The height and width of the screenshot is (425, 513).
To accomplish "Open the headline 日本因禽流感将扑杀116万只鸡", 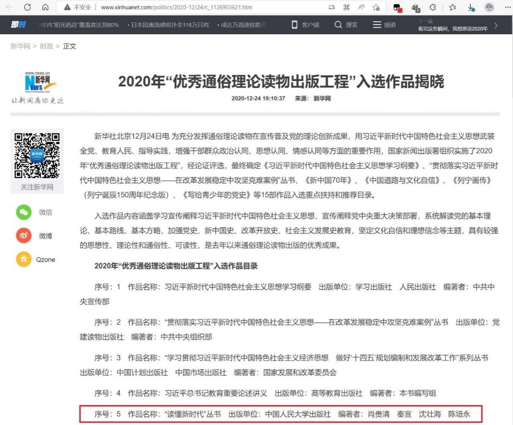I will (x=169, y=25).
